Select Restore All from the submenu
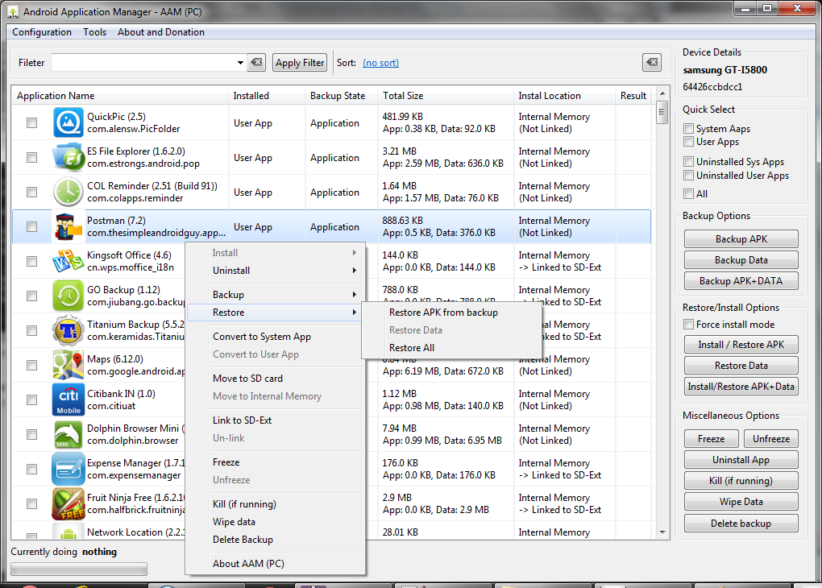822x588 pixels. [412, 348]
